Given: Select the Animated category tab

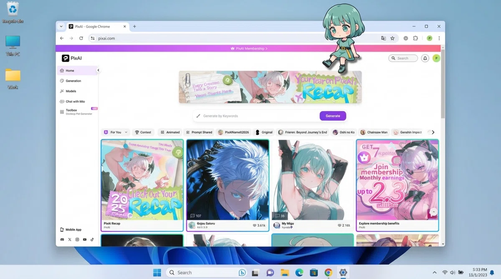Looking at the screenshot, I should point(170,132).
